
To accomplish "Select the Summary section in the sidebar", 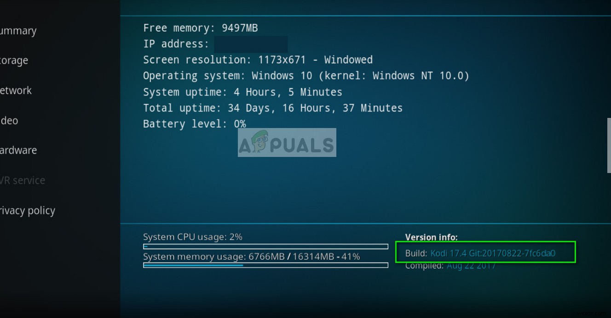I will coord(18,31).
